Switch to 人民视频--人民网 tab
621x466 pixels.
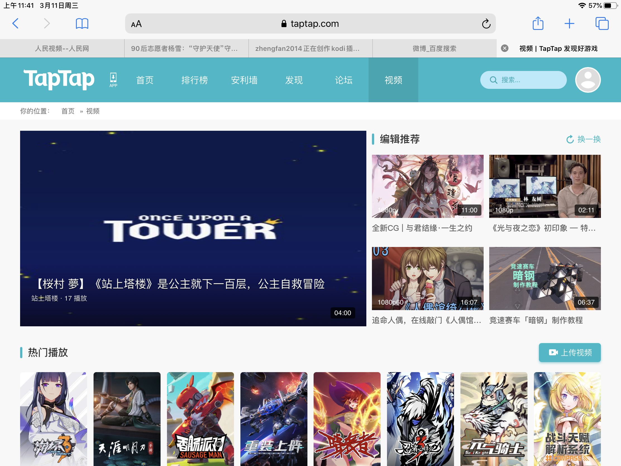coord(62,48)
